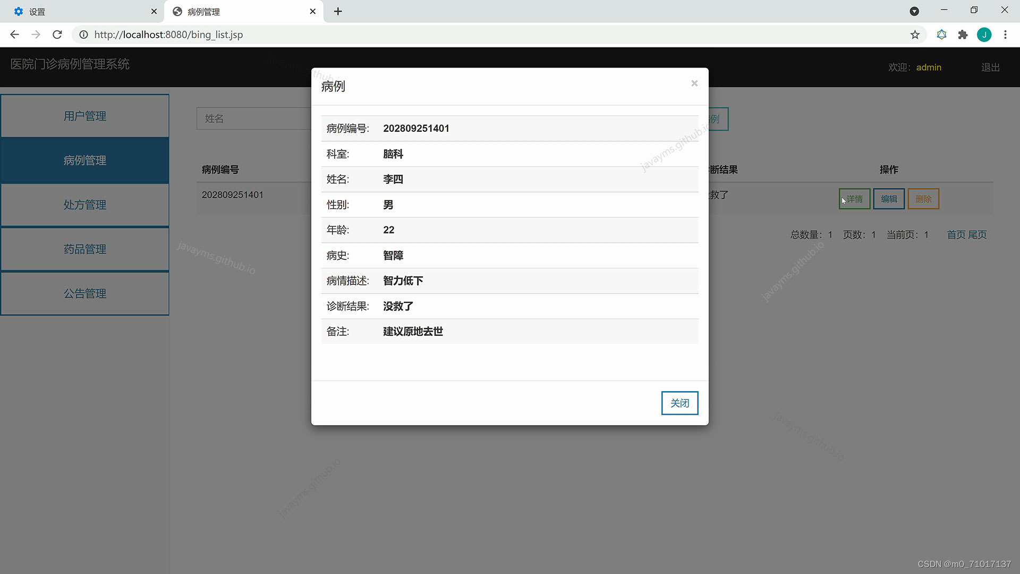Viewport: 1020px width, 574px height.
Task: Click the 姓名 value 李四
Action: point(393,180)
